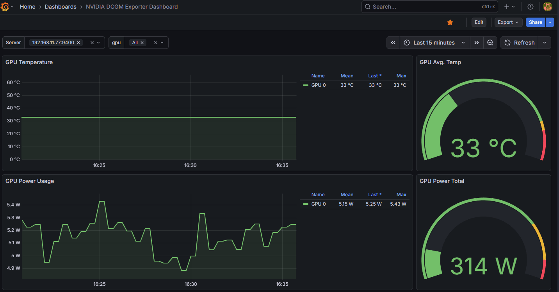Go to Dashboards in the breadcrumb
This screenshot has height=292, width=559.
tap(61, 7)
